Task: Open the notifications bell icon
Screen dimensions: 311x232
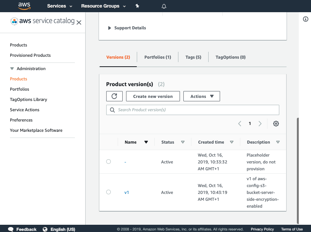Action: point(164,6)
